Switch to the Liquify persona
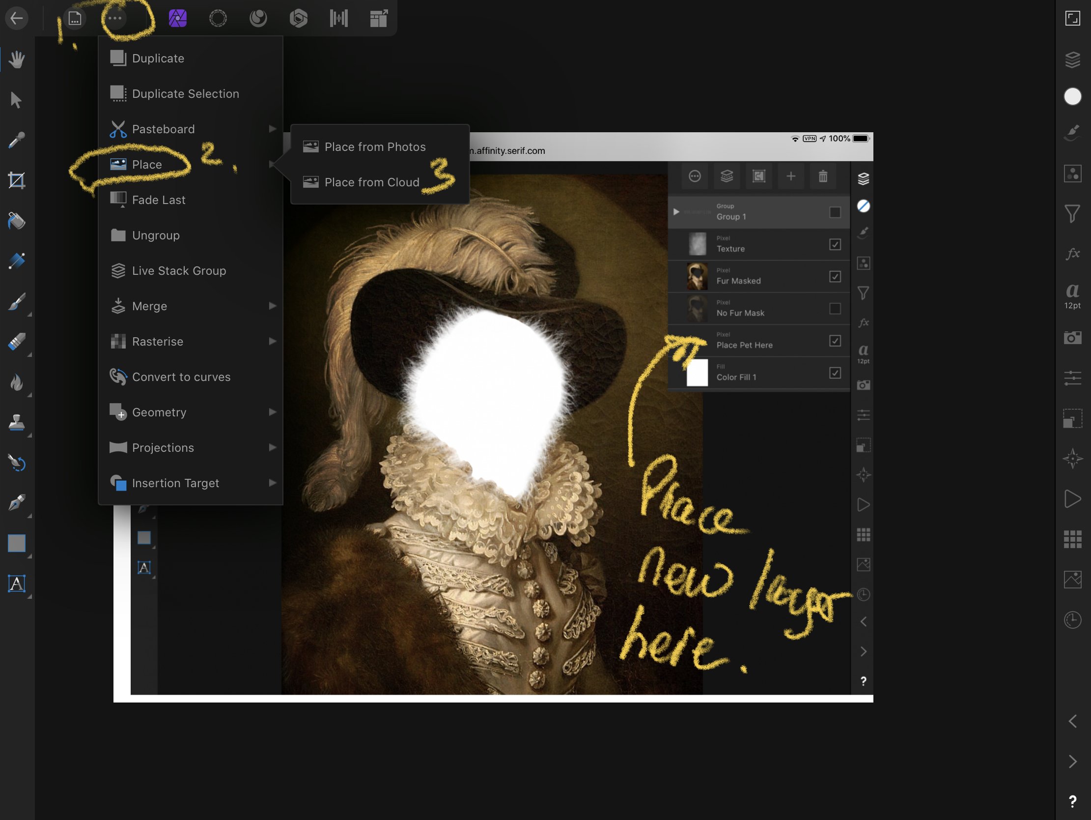 point(258,18)
